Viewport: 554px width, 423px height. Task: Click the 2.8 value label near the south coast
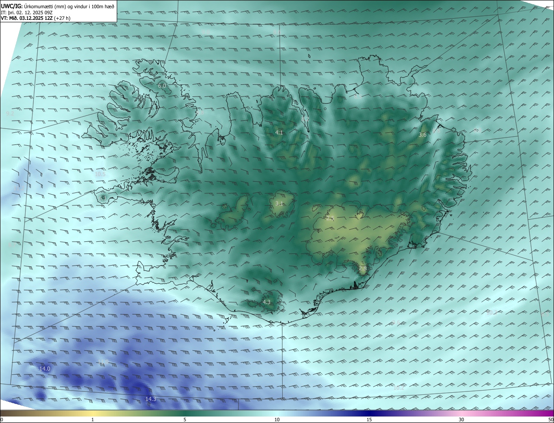[363, 269]
